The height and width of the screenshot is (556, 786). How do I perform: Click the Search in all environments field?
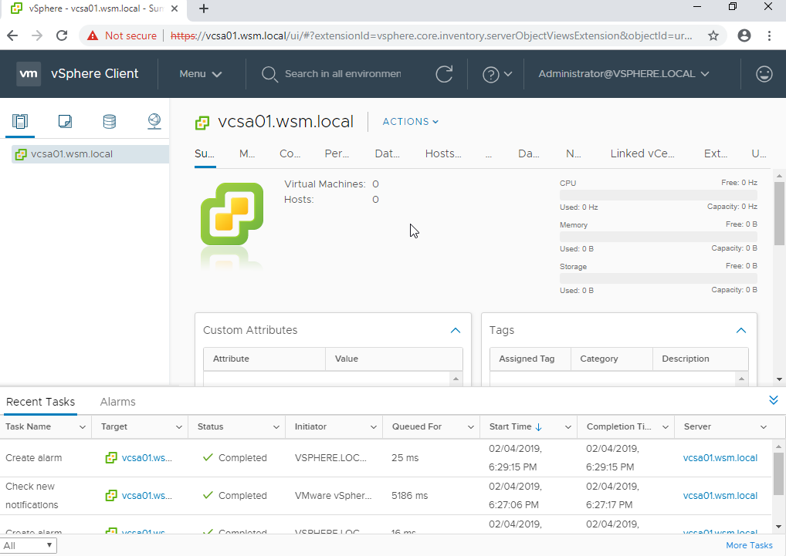tap(343, 74)
